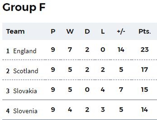Click the Slovenia team name

(25, 111)
